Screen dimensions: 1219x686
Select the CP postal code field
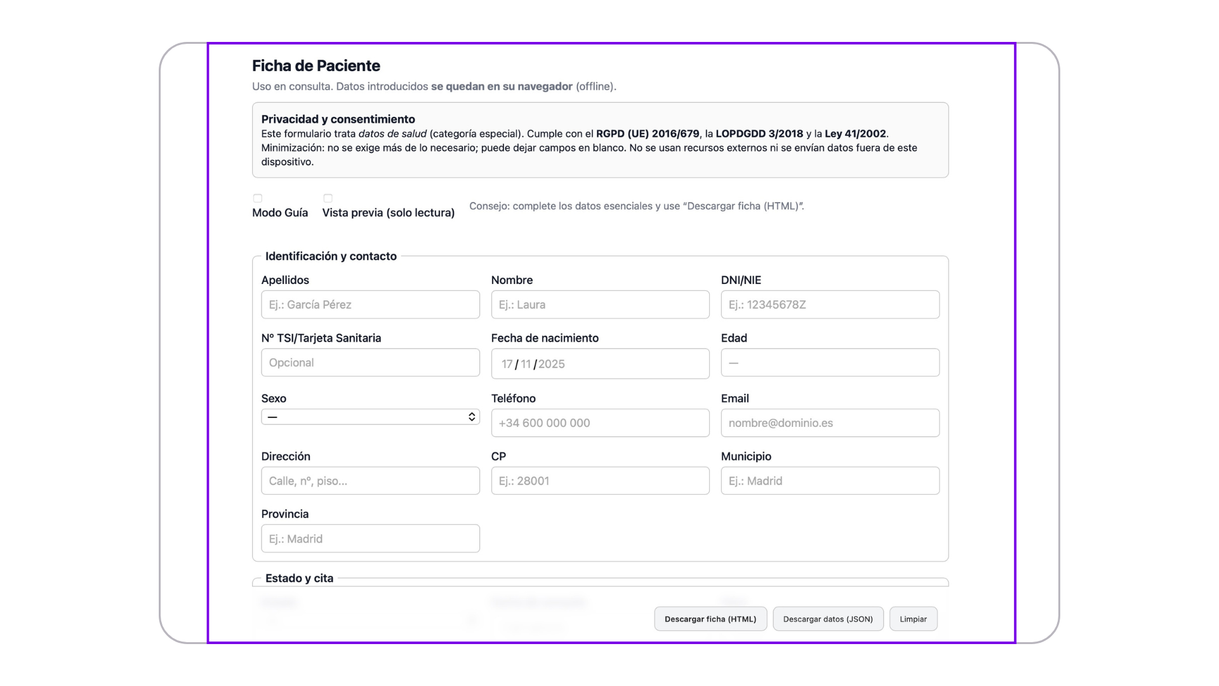point(600,481)
